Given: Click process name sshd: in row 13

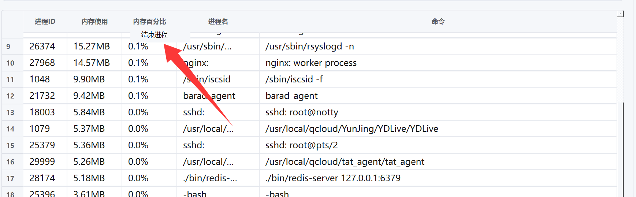Looking at the screenshot, I should coord(218,112).
